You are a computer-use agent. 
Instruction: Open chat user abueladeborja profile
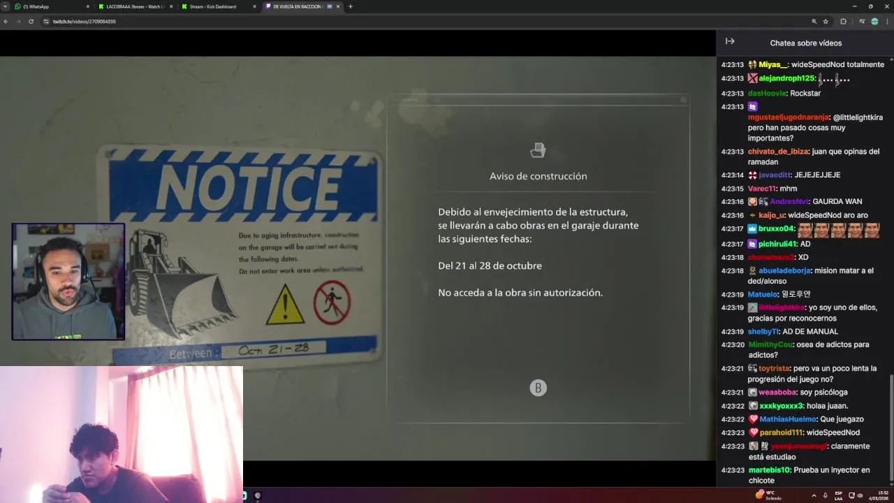tap(785, 270)
